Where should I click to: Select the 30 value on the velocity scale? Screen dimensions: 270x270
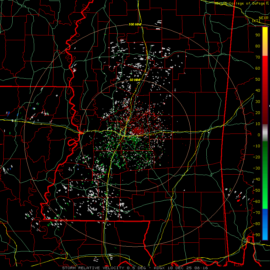coord(258,102)
